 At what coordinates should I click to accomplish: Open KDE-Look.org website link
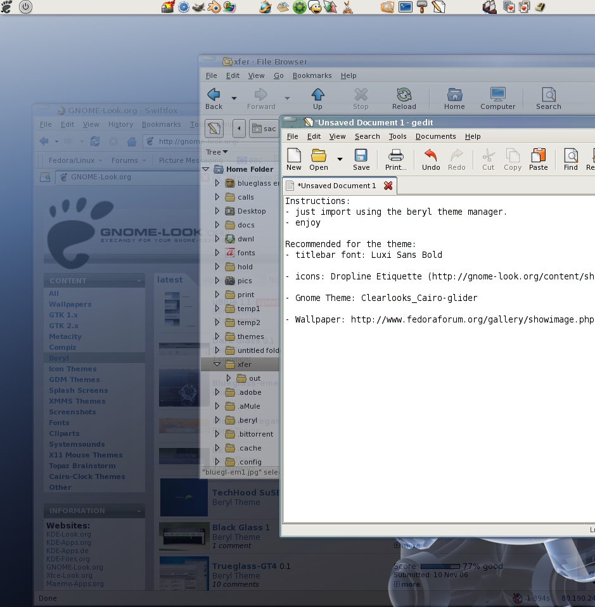tap(68, 534)
